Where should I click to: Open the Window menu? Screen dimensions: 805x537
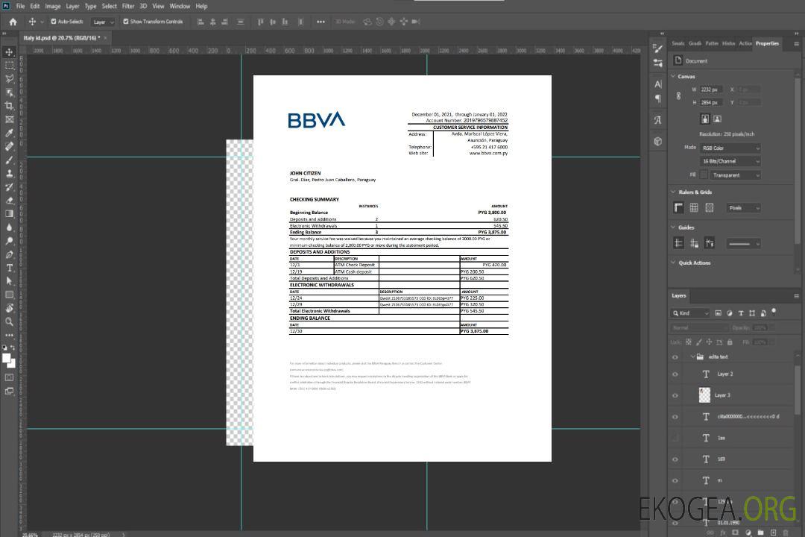tap(180, 6)
